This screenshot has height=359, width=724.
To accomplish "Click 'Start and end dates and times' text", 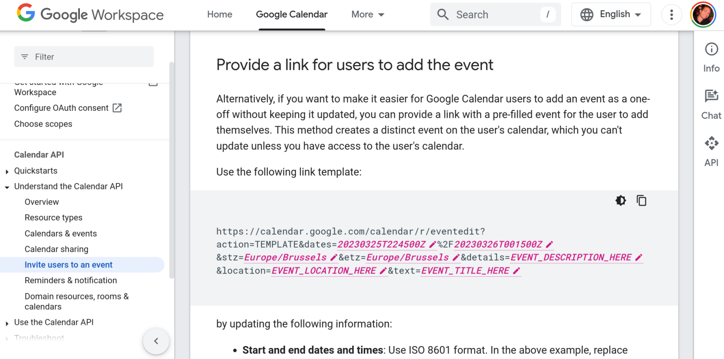I will (x=313, y=350).
